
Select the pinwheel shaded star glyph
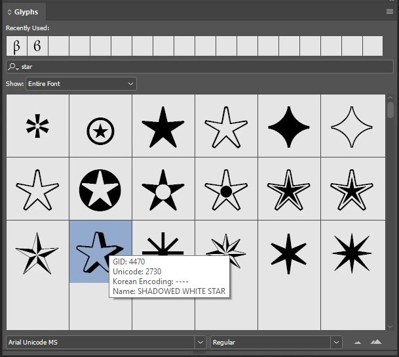click(37, 252)
